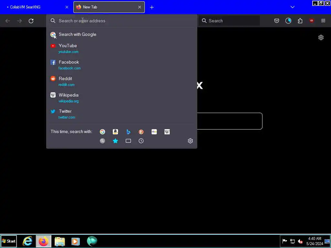Viewport: 331px width, 248px height.
Task: Open Windows Explorer folder on taskbar
Action: tap(60, 242)
